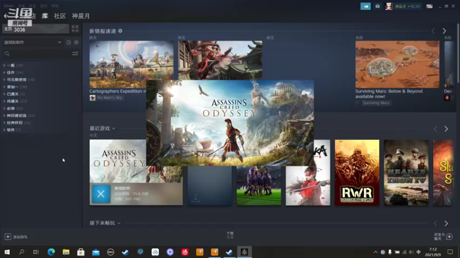Screen dimensions: 460x258
Task: Expand the 可无限使用 collection
Action: click(4, 80)
